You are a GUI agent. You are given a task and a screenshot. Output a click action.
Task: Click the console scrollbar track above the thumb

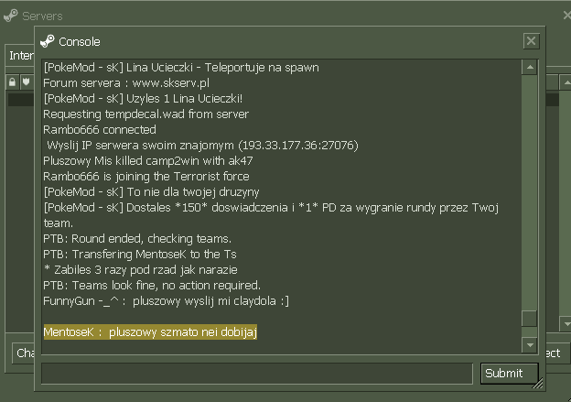click(x=530, y=192)
